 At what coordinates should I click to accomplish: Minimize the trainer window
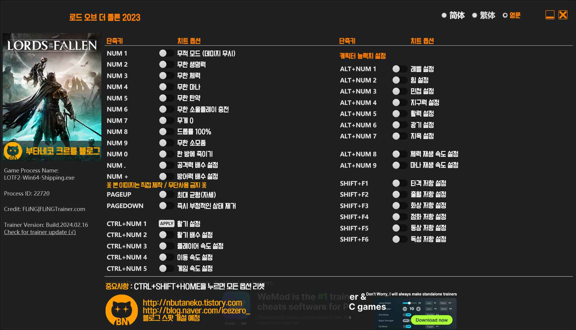point(550,15)
